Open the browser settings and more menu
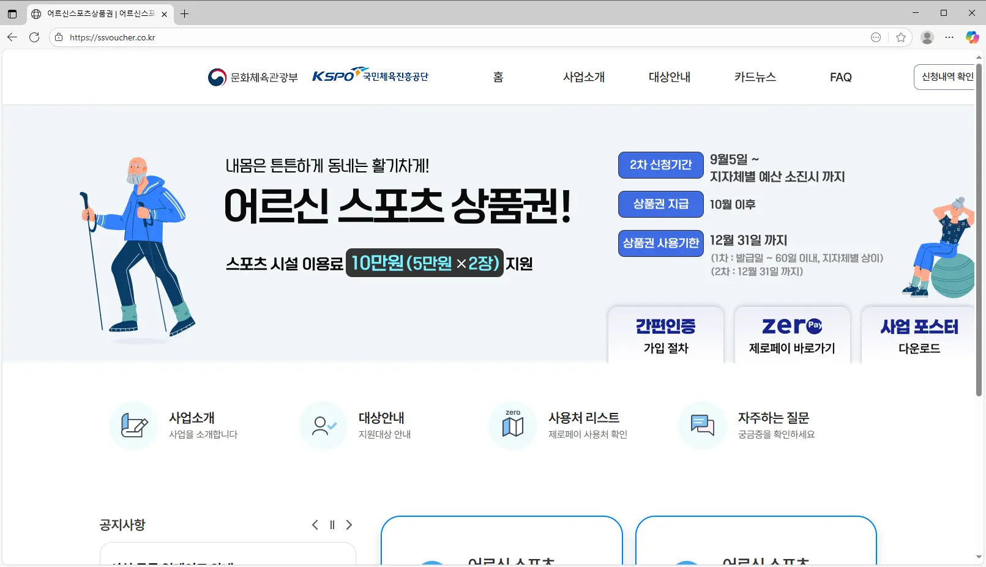 tap(949, 37)
